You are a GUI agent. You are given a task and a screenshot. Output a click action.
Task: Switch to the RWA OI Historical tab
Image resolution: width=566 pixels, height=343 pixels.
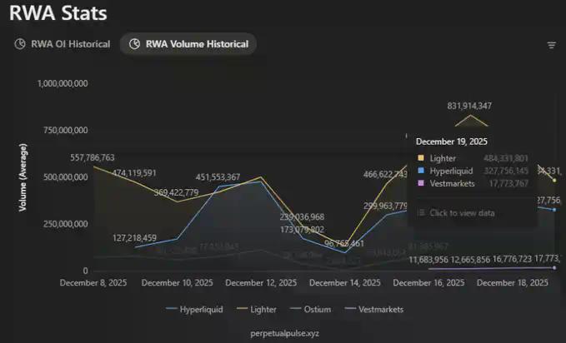(63, 44)
